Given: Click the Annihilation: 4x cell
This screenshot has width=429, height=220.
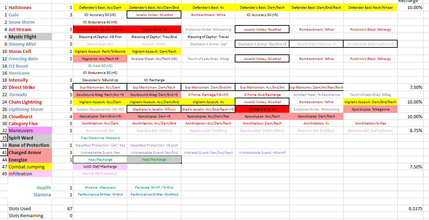Looking at the screenshot, I should (x=316, y=123).
